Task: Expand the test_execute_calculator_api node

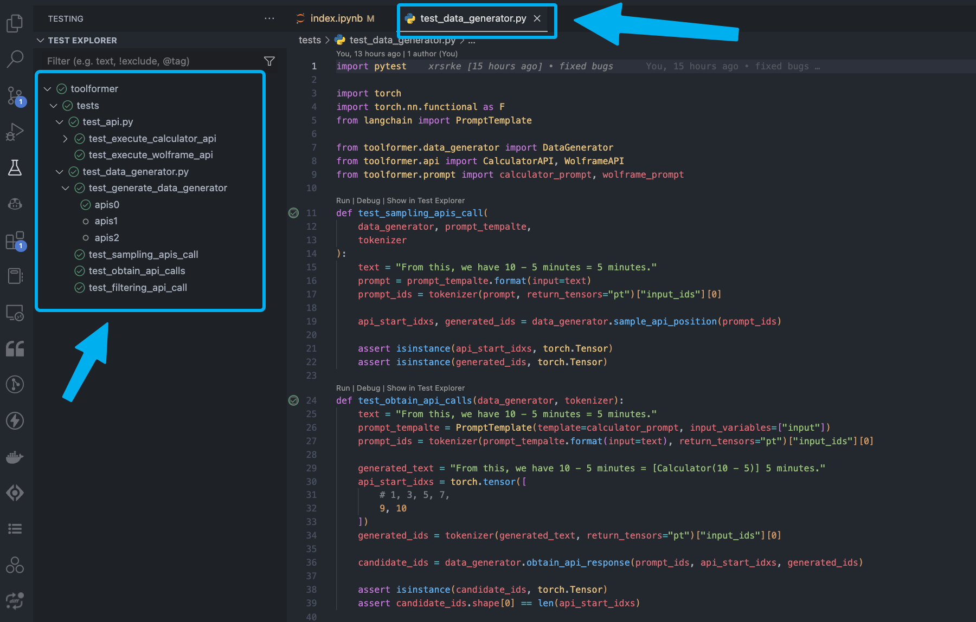Action: (66, 139)
